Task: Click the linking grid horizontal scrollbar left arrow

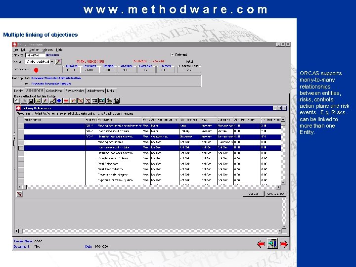Action: point(20,187)
